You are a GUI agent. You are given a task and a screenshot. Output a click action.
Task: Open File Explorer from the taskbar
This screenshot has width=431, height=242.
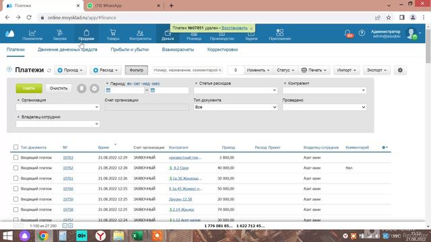coord(119,236)
